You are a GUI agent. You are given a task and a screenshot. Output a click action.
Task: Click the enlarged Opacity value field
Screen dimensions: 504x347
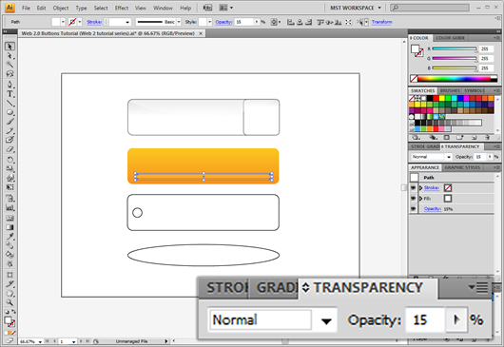click(x=425, y=320)
